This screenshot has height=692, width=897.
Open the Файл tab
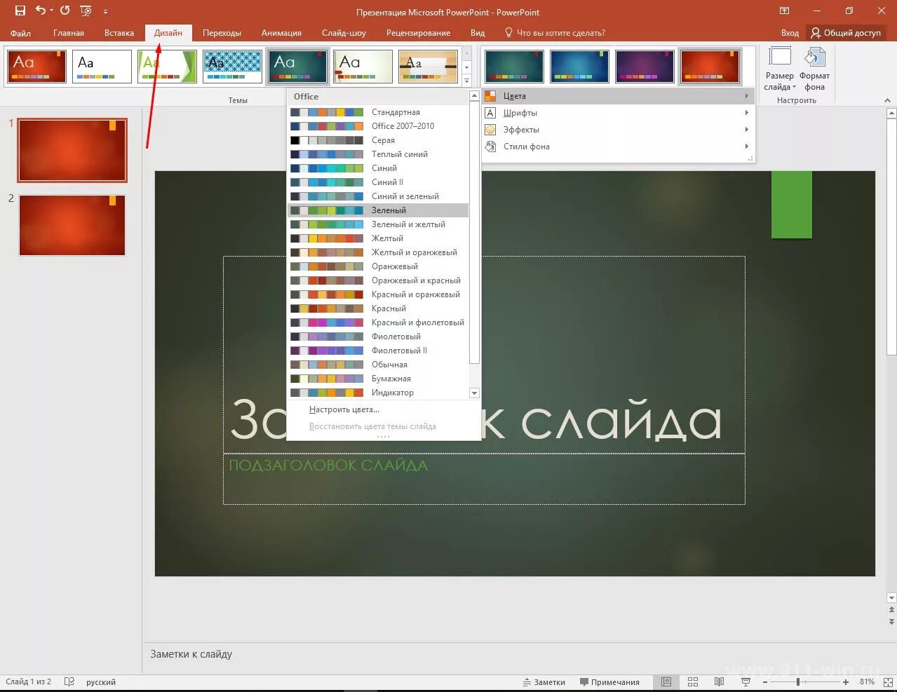point(20,33)
